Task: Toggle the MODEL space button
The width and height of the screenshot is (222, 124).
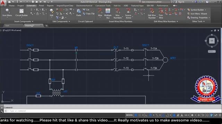Action: pyautogui.click(x=129, y=115)
